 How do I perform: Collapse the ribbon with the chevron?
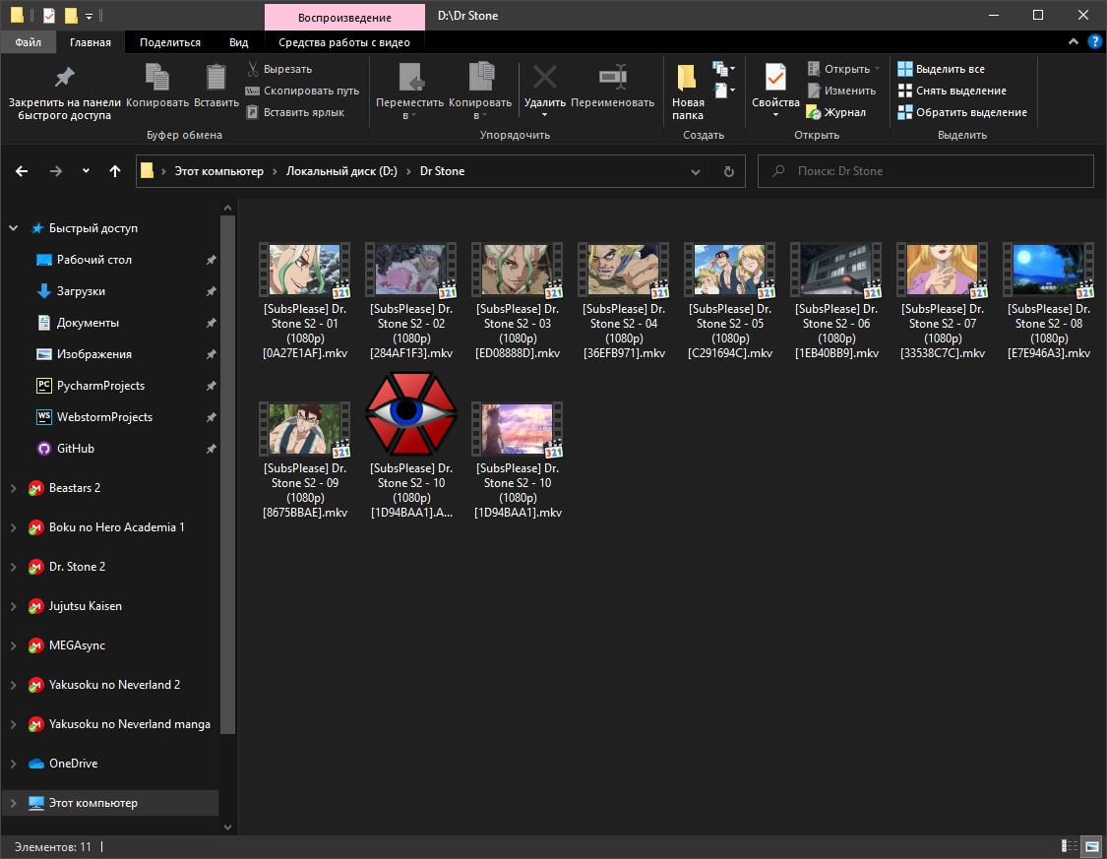1074,41
